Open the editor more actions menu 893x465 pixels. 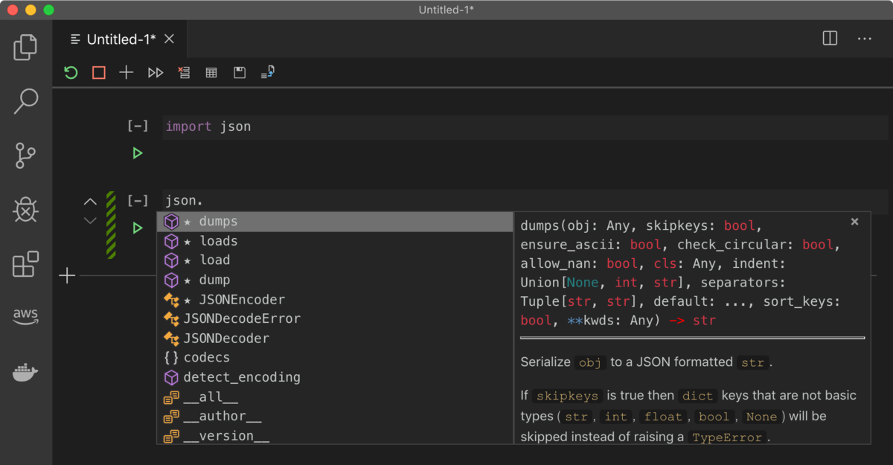[x=864, y=39]
